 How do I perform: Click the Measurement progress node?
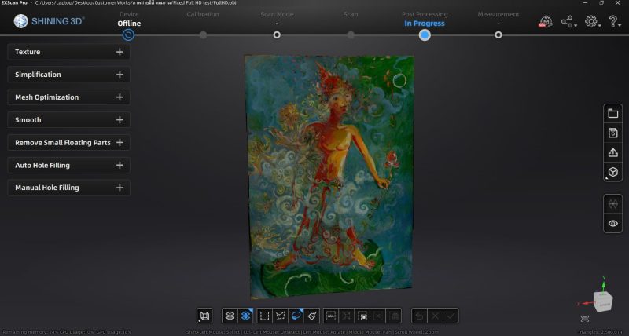pyautogui.click(x=498, y=35)
